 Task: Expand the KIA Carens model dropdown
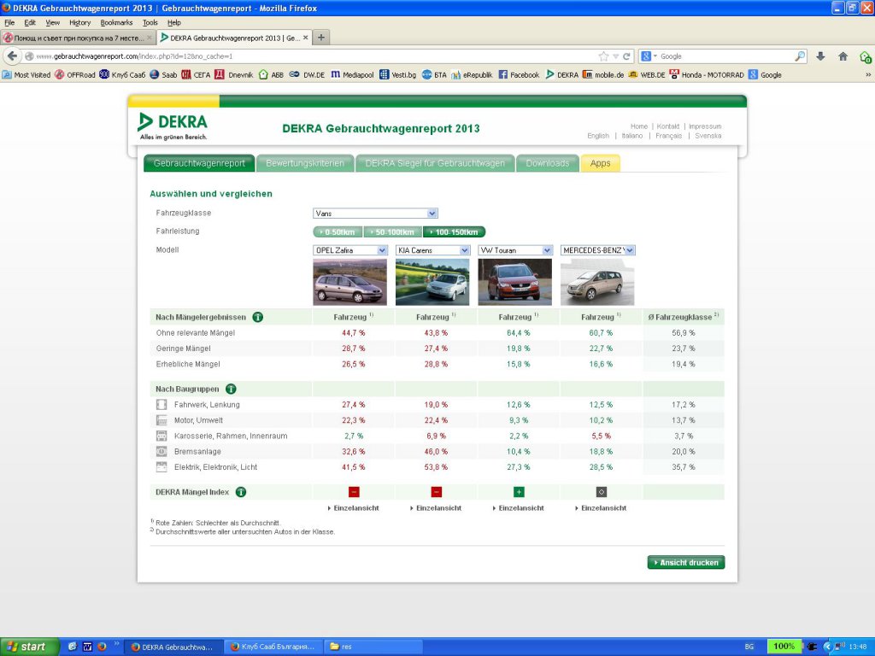(x=433, y=250)
